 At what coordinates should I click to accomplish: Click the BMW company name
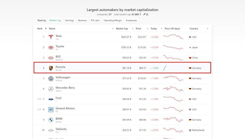click(59, 119)
